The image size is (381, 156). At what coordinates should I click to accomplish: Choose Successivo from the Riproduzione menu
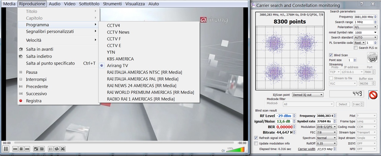[x=58, y=93]
